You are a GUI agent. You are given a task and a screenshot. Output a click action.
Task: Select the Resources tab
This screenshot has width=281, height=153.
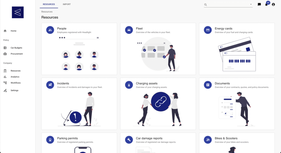(x=49, y=4)
